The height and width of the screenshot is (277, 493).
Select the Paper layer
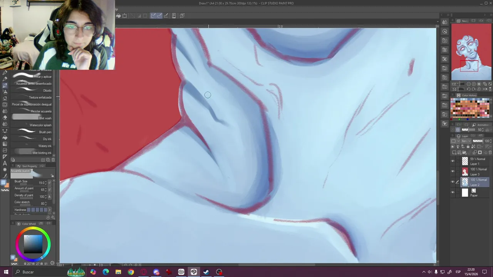[476, 193]
